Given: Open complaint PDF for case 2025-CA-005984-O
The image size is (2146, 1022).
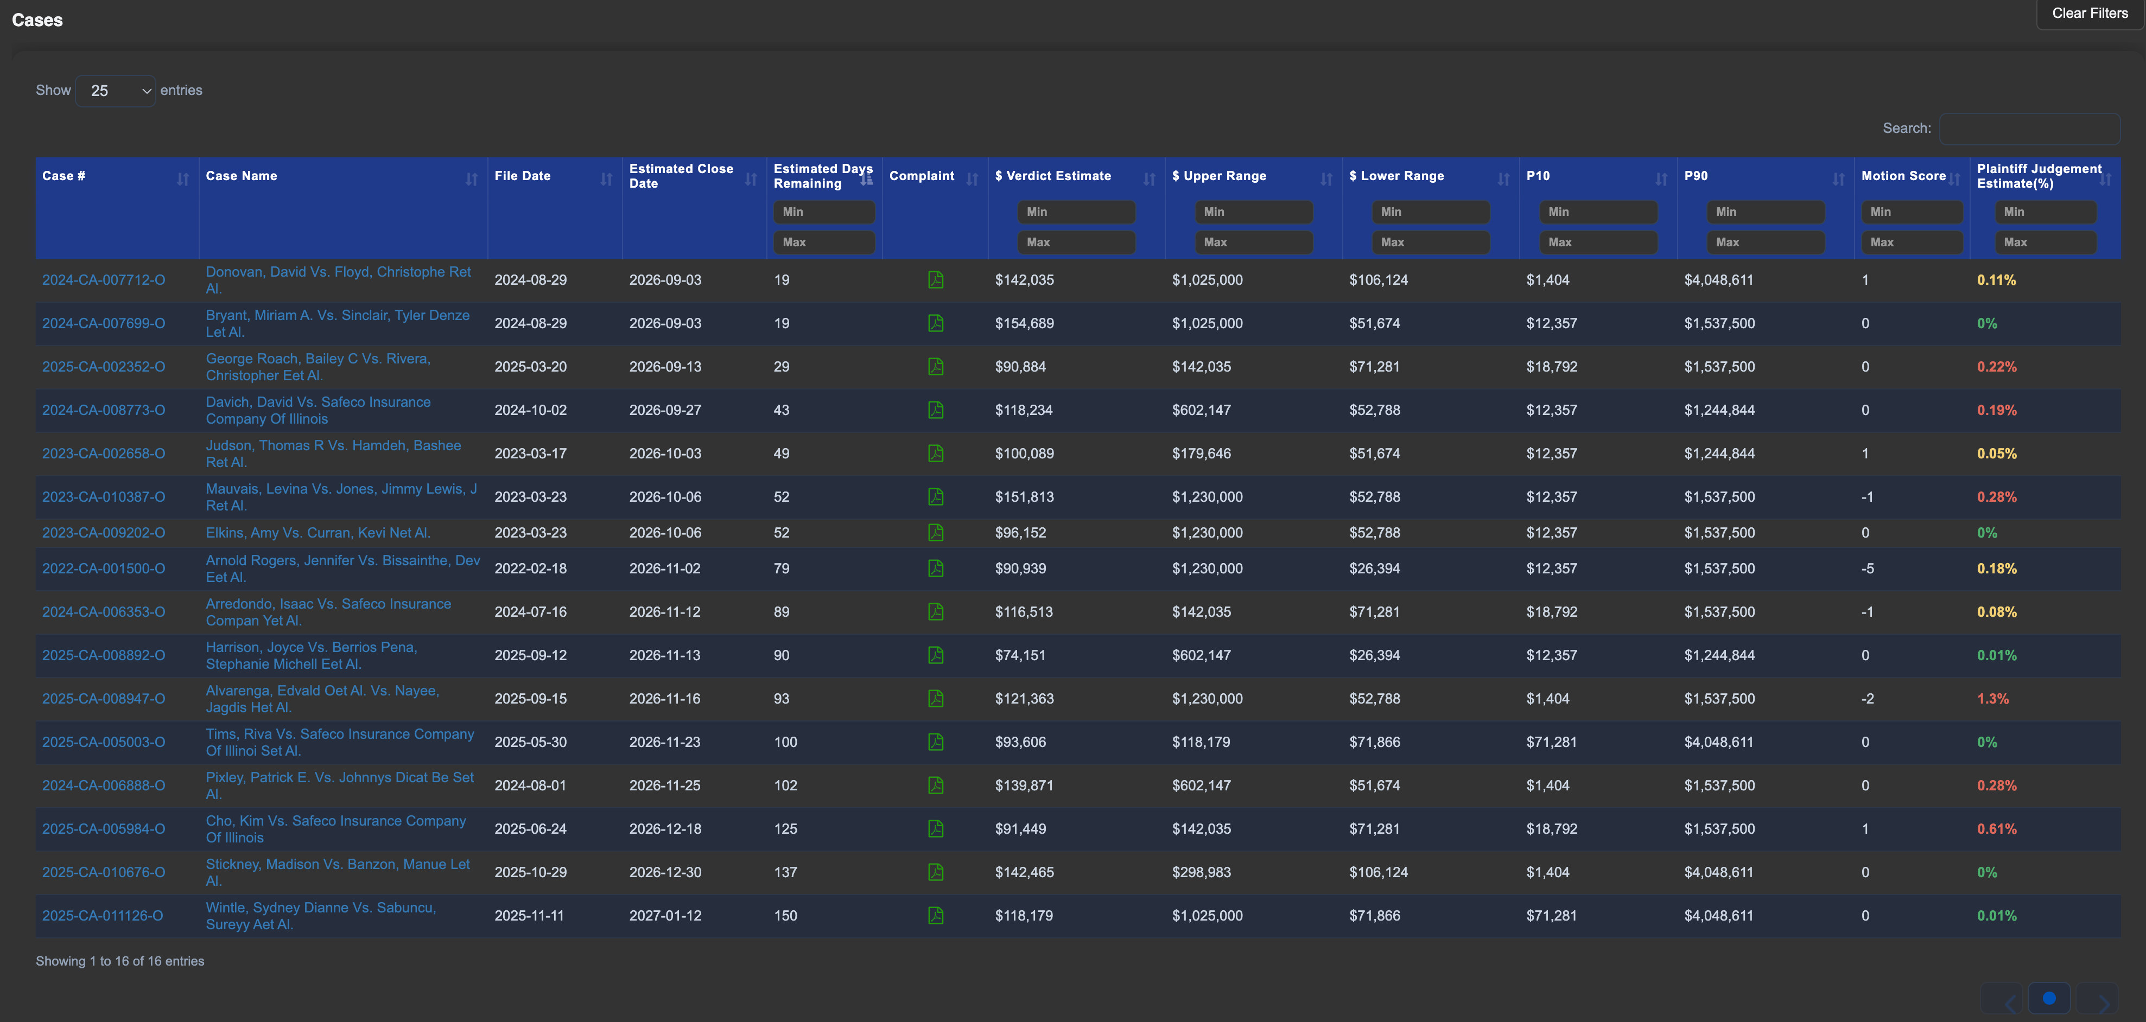Looking at the screenshot, I should click(936, 828).
